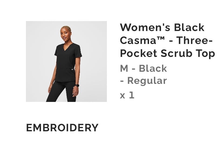
Task: Click the word "Pocket" in the title
Action: point(139,53)
